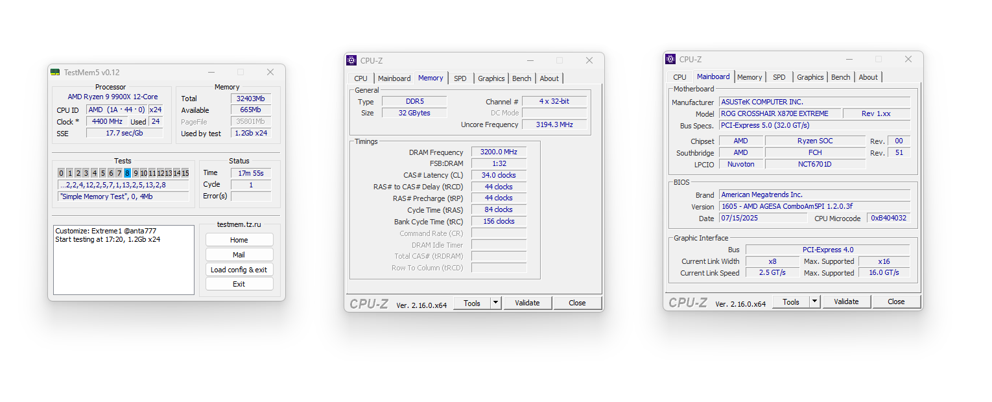
Task: Switch to the CPU tab in CPU-Z Mainboard window
Action: click(679, 77)
